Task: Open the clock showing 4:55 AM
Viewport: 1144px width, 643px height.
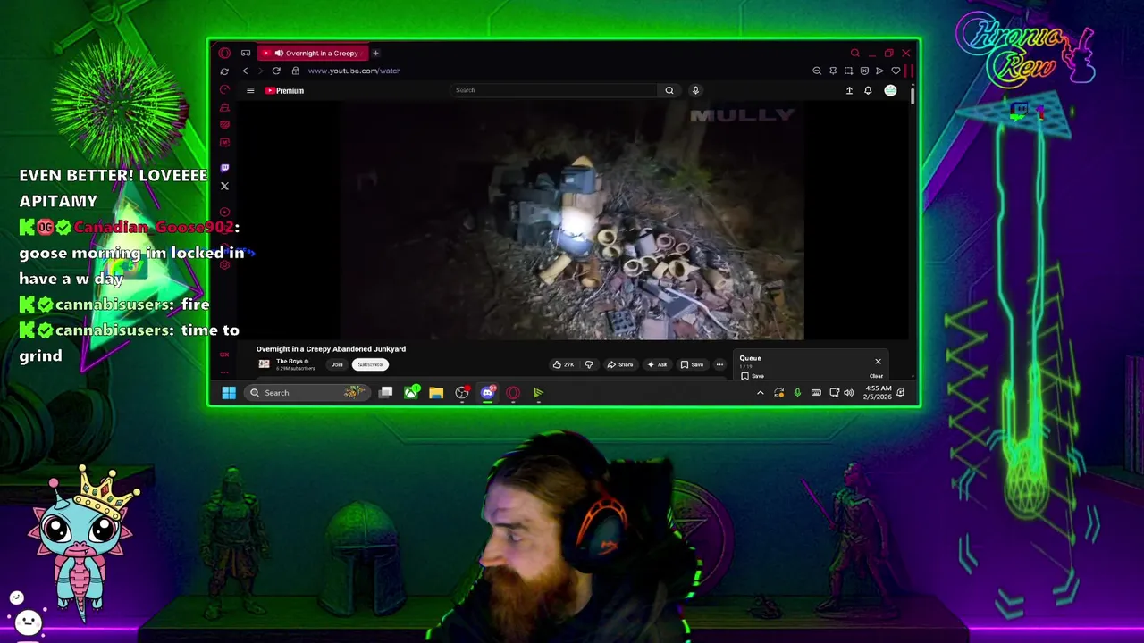Action: coord(878,393)
